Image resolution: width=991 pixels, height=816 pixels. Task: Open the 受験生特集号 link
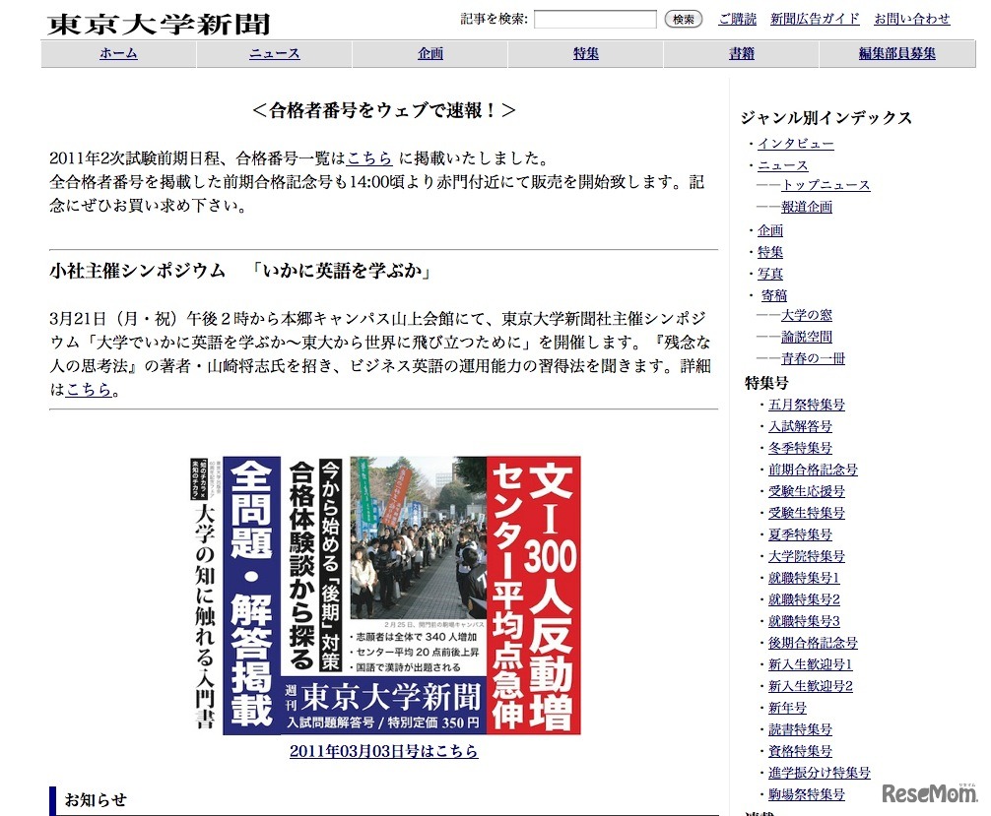point(807,513)
